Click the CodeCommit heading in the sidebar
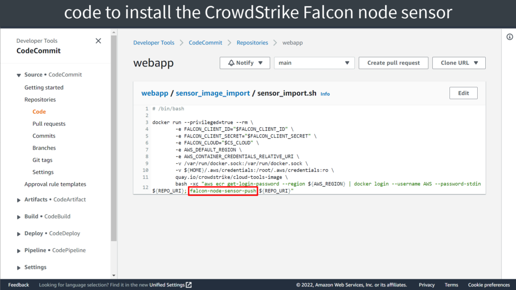 coord(38,51)
